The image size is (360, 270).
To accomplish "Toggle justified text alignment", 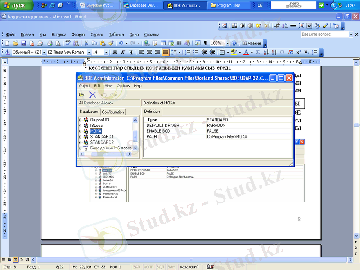I will [165, 52].
